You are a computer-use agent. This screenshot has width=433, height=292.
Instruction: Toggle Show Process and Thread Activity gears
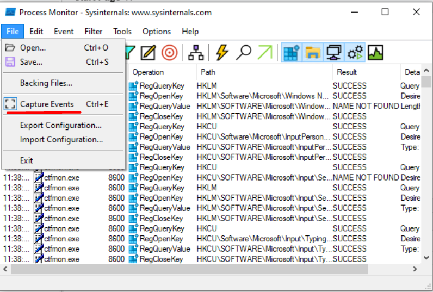click(x=355, y=52)
